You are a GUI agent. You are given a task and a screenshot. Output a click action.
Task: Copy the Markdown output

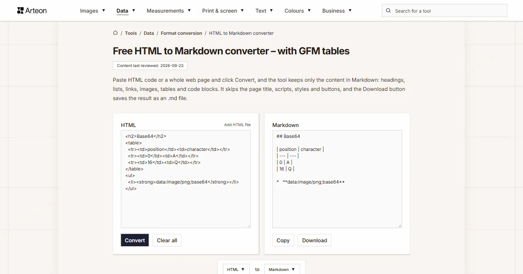283,240
